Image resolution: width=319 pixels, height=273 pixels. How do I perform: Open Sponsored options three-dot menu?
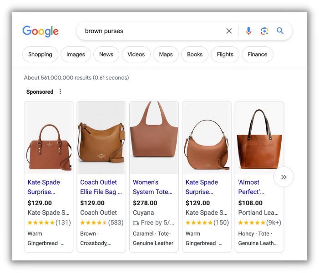point(60,91)
